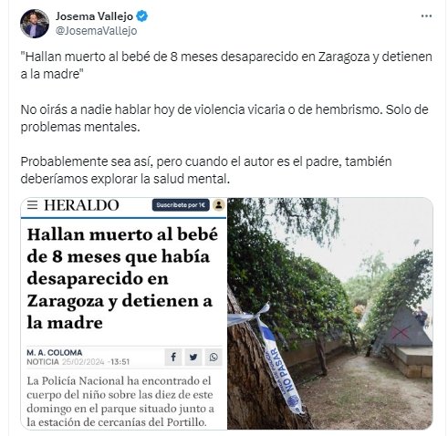Open the headline Hallan muerto al bebé
The image size is (448, 436).
click(x=122, y=278)
